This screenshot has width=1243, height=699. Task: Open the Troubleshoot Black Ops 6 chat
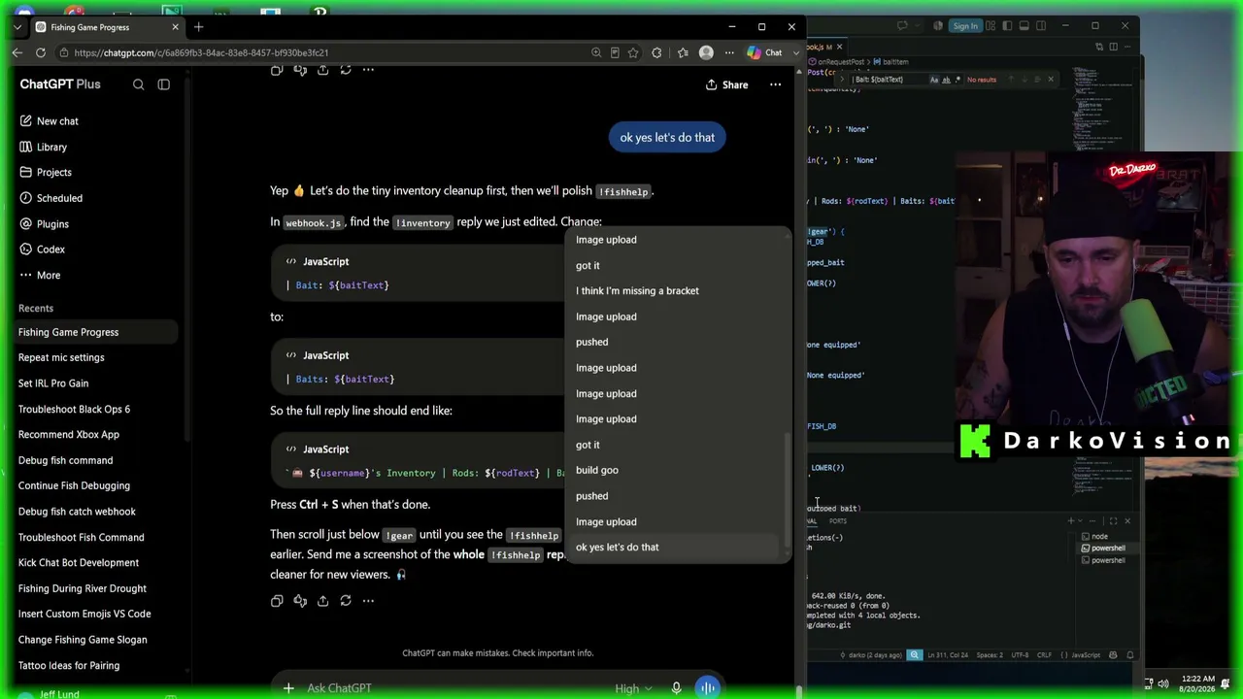[x=74, y=410]
